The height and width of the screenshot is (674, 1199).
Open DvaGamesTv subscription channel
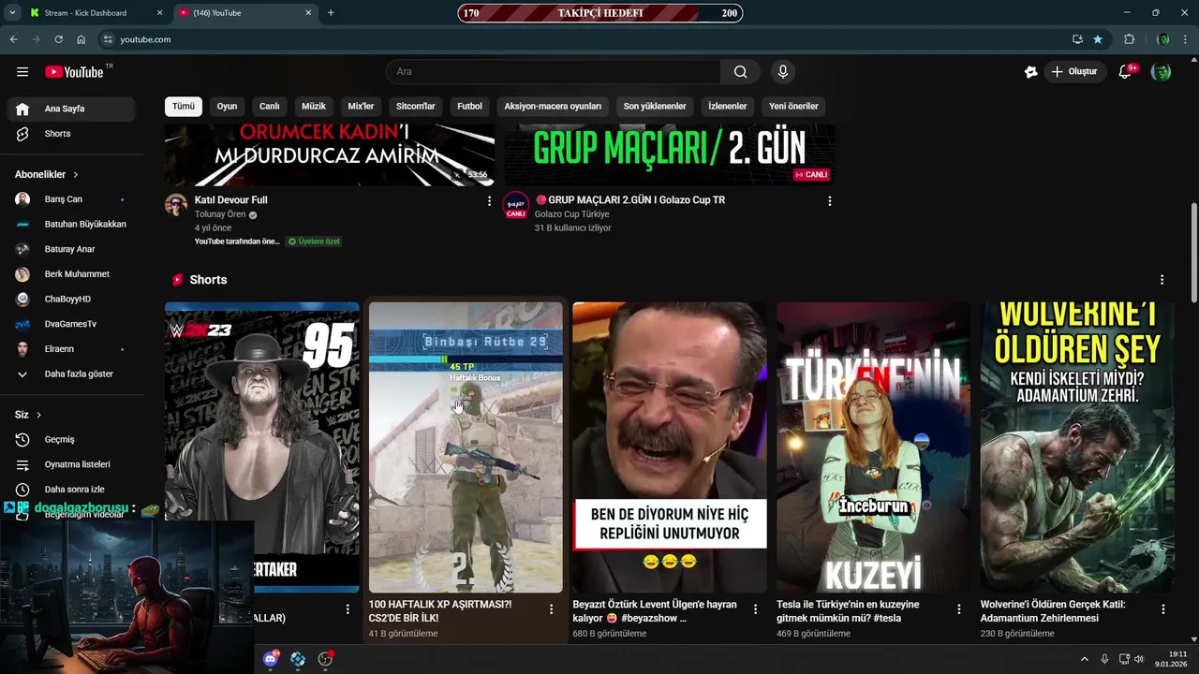[71, 325]
